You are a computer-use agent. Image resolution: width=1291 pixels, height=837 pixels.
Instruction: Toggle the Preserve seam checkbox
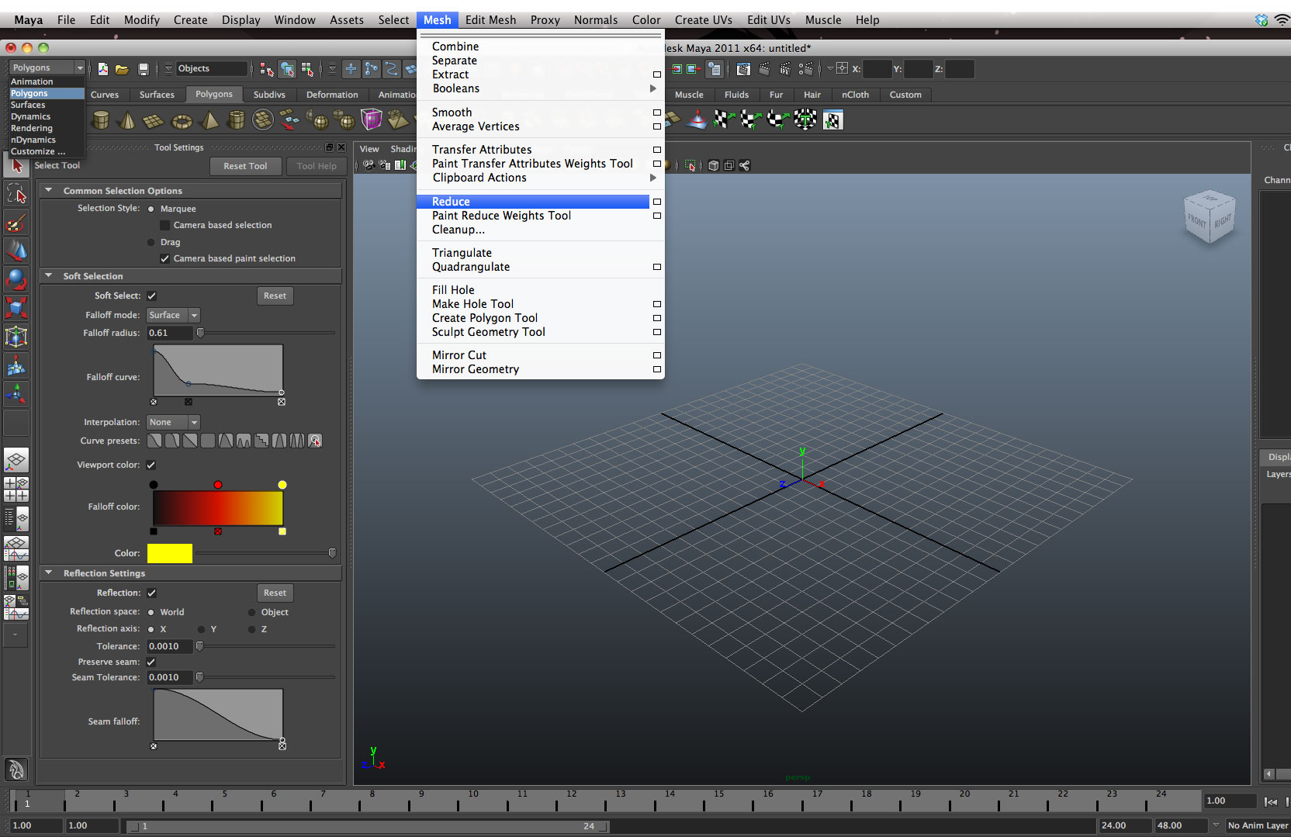point(151,662)
